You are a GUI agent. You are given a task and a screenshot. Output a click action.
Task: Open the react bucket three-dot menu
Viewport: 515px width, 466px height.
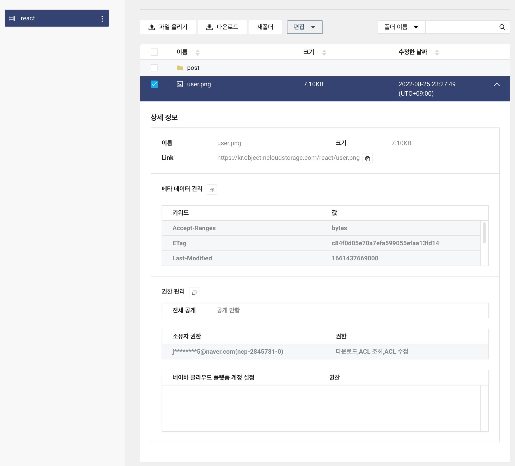click(102, 19)
